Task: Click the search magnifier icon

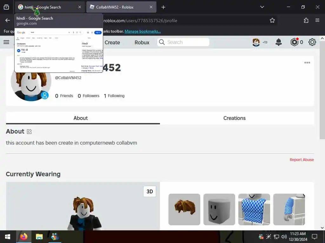Action: click(x=162, y=42)
